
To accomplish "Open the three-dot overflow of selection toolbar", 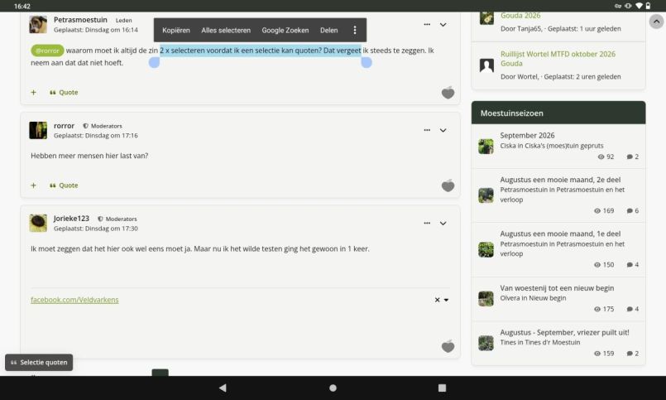I will (x=355, y=30).
